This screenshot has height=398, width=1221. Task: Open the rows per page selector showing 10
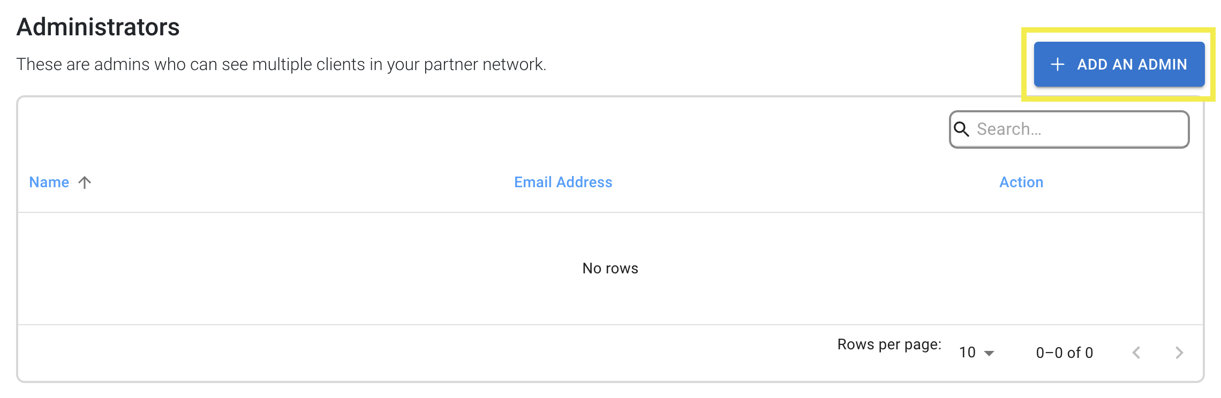(x=976, y=353)
